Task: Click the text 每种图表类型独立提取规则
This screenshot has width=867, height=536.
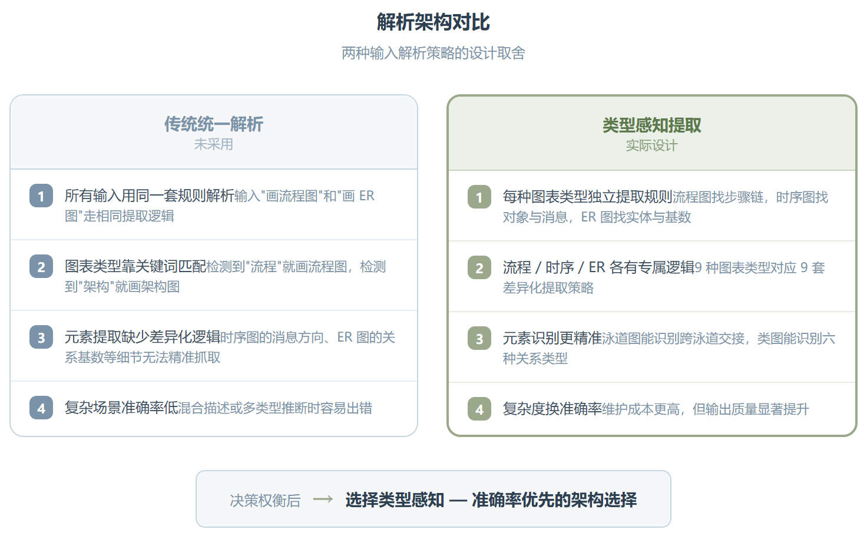Action: coord(588,197)
